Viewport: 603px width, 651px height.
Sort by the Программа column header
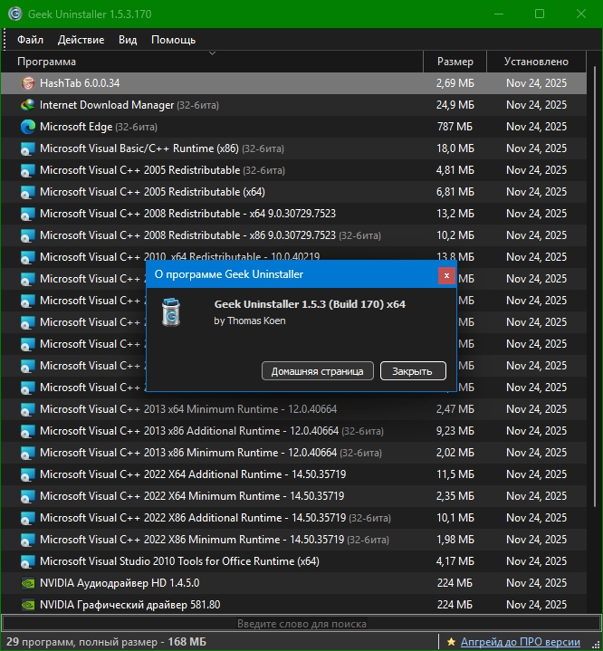tap(212, 62)
